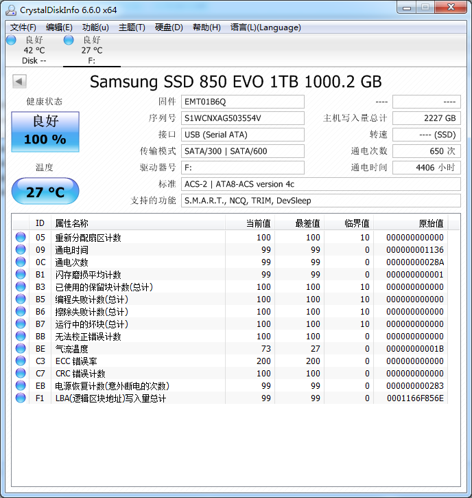
Task: Click the status orb for attribute BE
Action: [21, 349]
